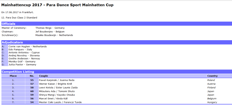
Task: Click the Country column header
Action: (x=212, y=76)
